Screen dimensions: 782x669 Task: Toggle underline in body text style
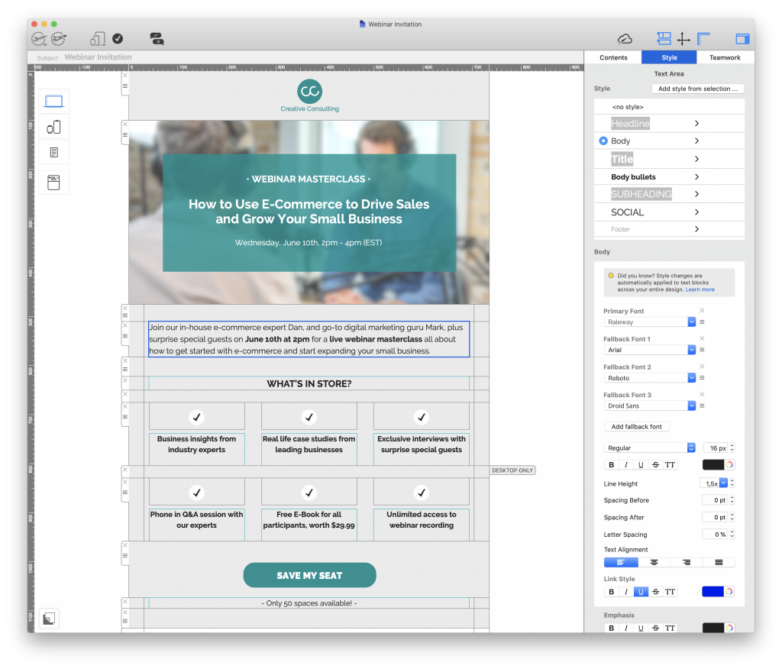click(x=641, y=464)
